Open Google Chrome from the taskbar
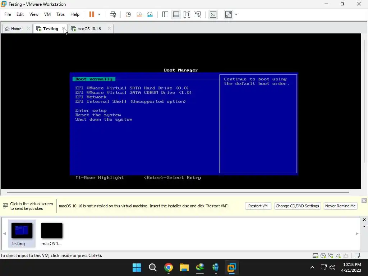 click(x=169, y=267)
